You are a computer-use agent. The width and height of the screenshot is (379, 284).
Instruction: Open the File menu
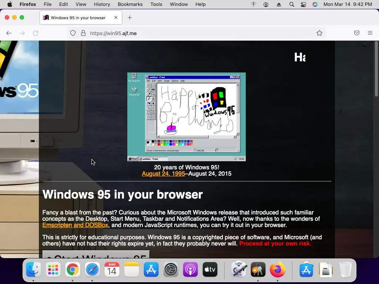(x=48, y=4)
